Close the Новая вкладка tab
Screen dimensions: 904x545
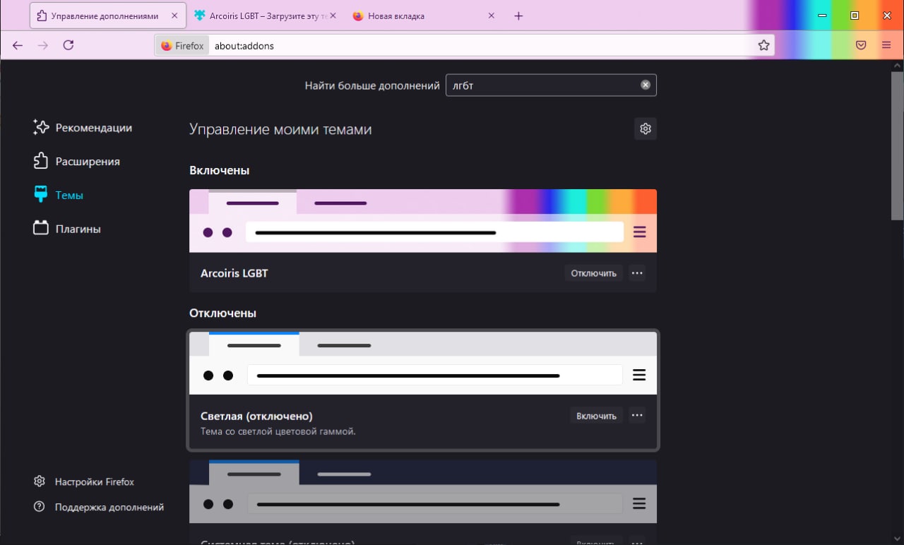click(492, 16)
